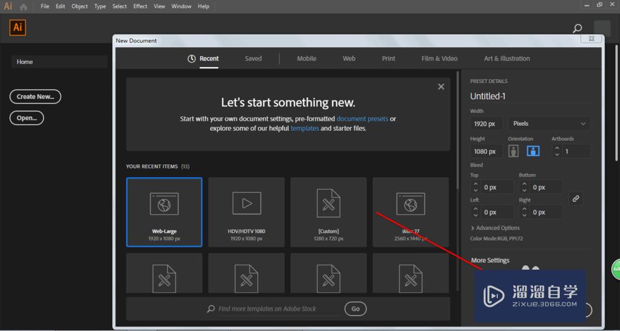Screen dimensions: 620x331
Task: Switch to the Art & Illustration tab
Action: pyautogui.click(x=507, y=58)
